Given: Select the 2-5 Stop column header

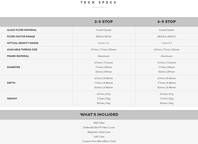Looking at the screenshot, I should tap(104, 22).
